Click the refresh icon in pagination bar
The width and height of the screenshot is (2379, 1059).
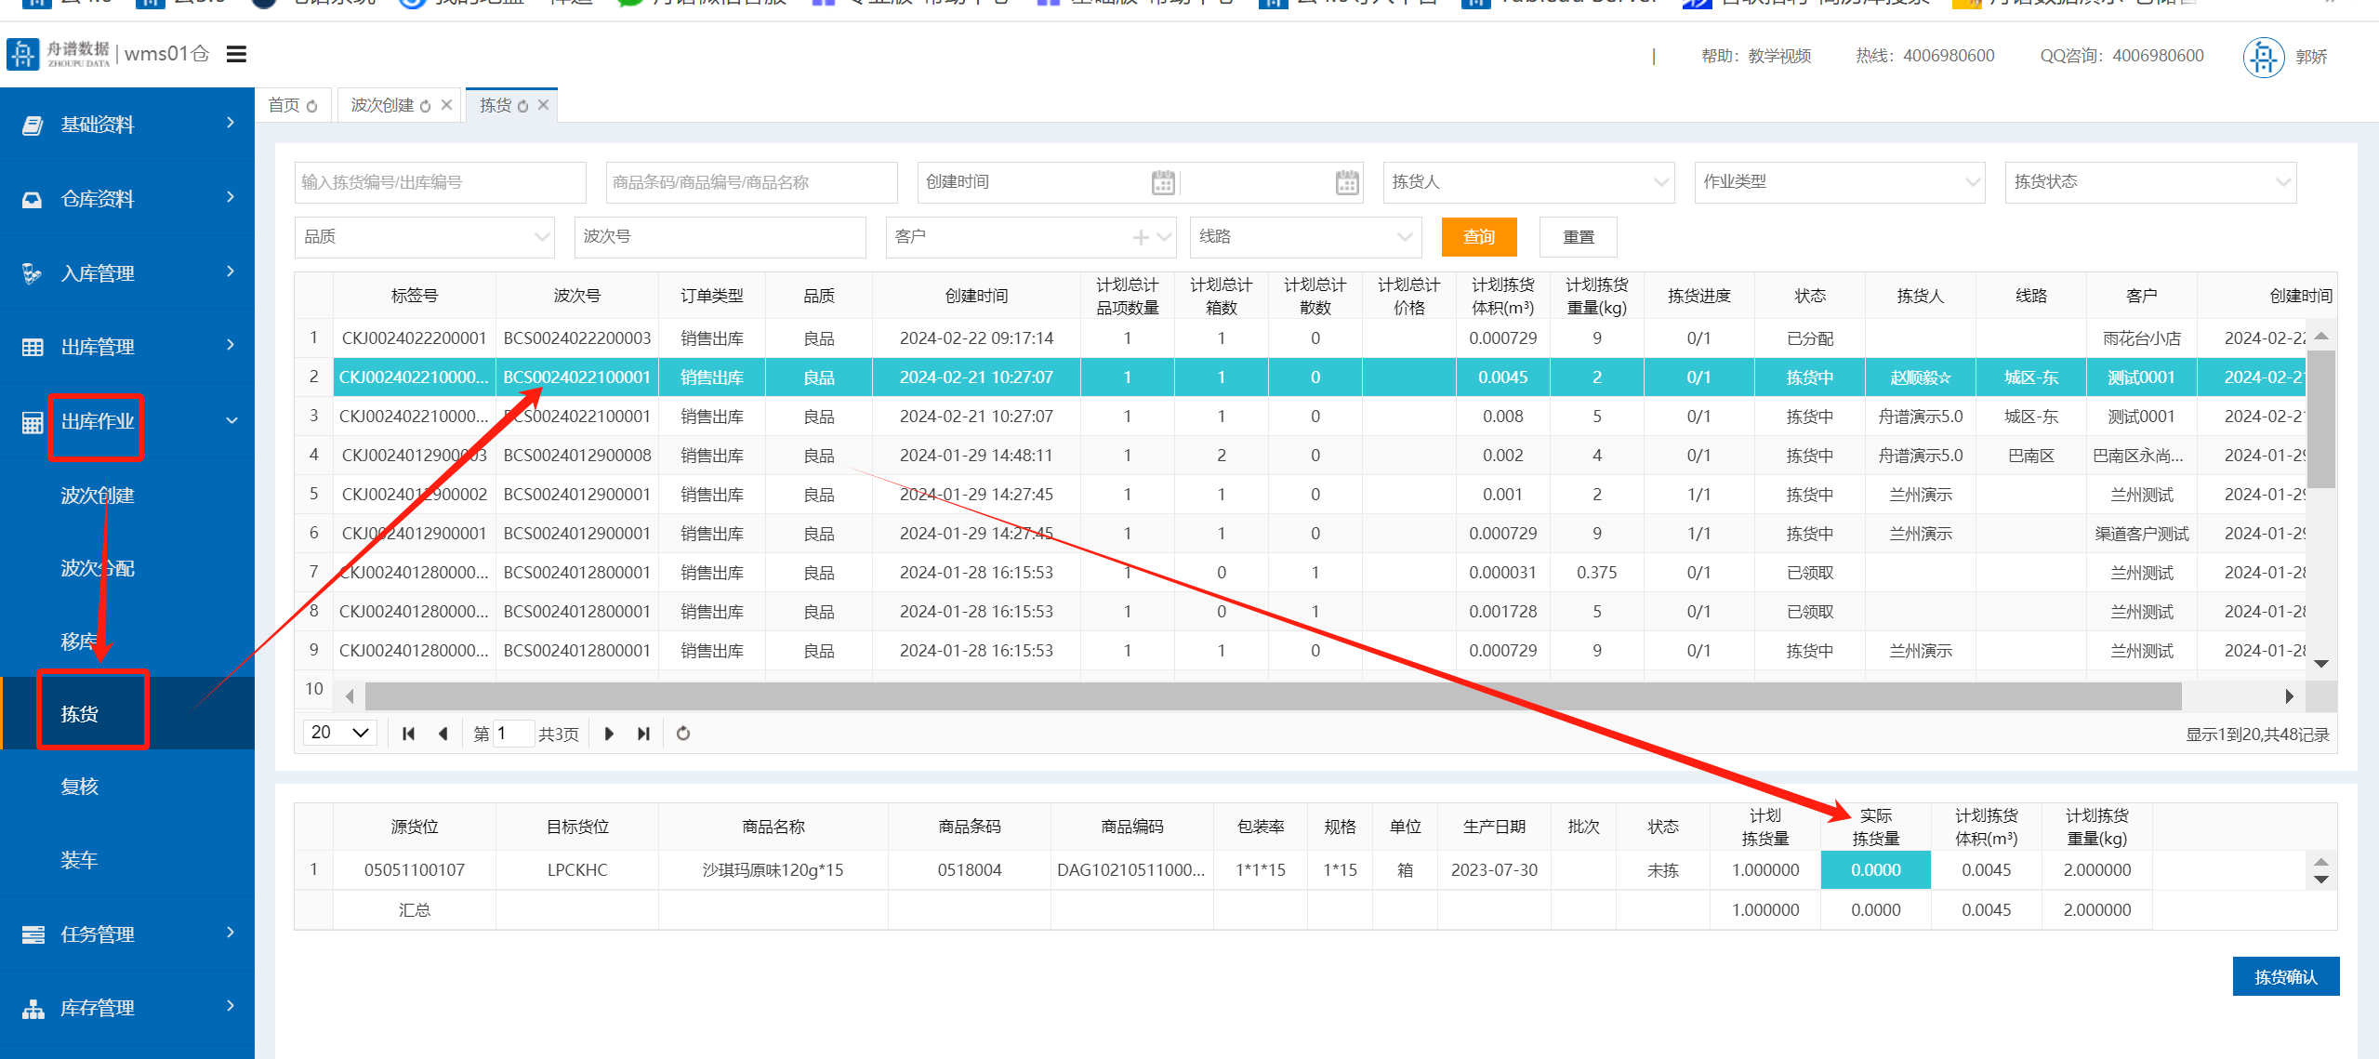(683, 734)
